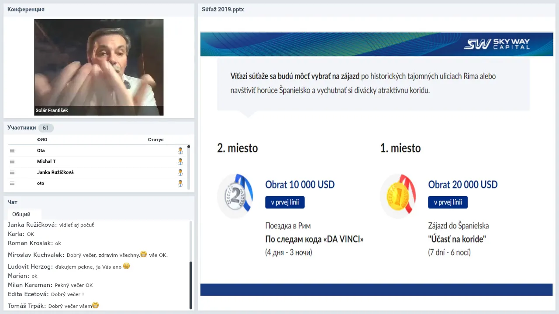Select participant Ota in the list
This screenshot has height=314, width=559.
(x=98, y=150)
